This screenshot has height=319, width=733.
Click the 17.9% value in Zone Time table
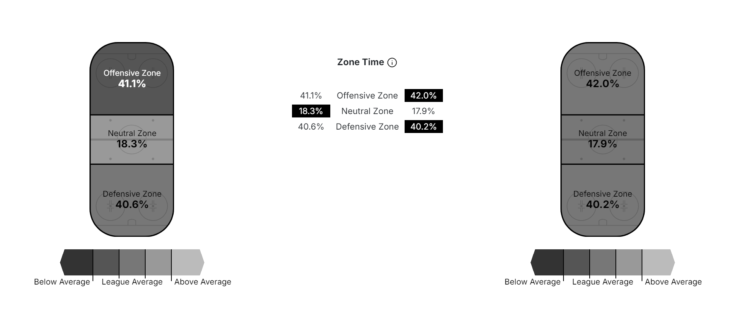coord(423,111)
